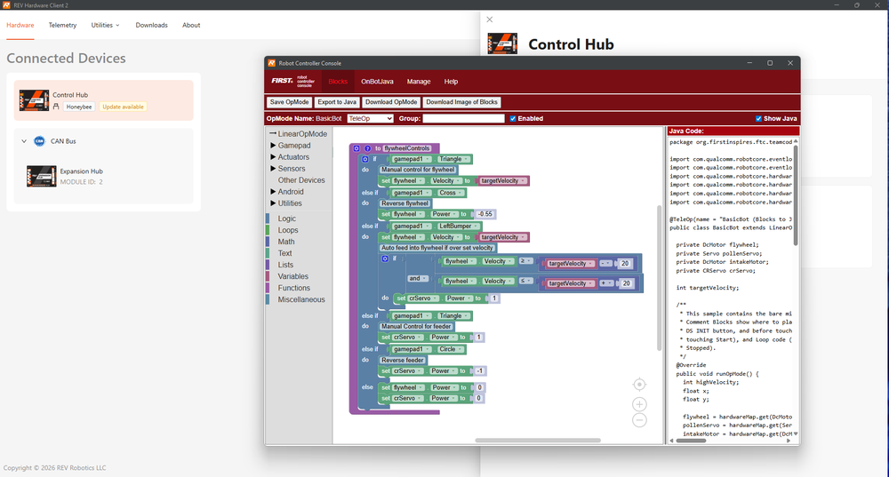Select the Lists toolbox category
Screen dimensions: 889x477
285,265
